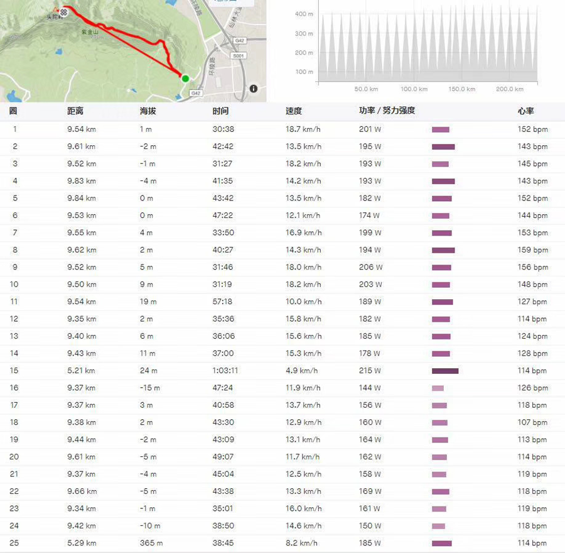Click the 海拔 column header

point(148,111)
